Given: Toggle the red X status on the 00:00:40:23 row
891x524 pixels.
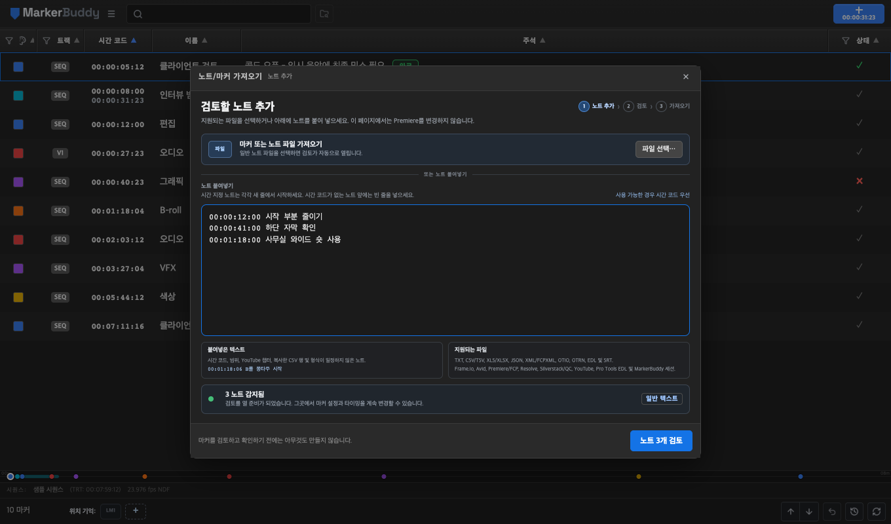Looking at the screenshot, I should click(860, 181).
